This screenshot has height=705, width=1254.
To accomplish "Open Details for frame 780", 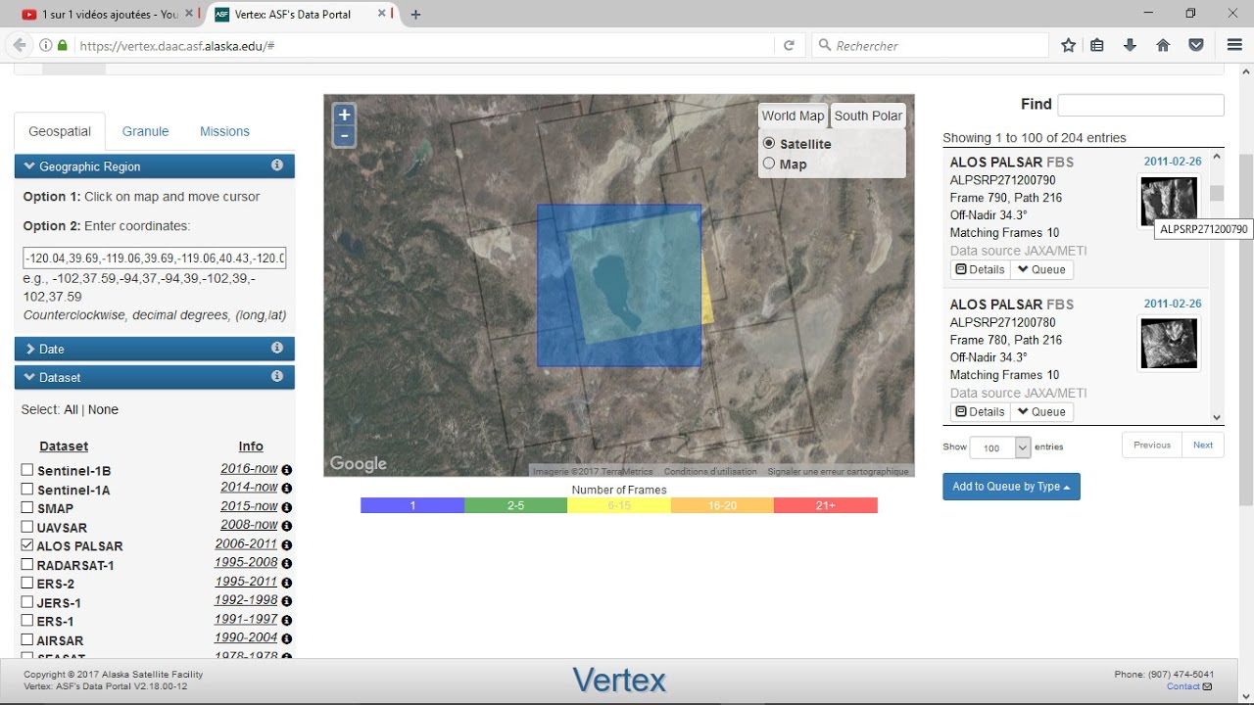I will point(980,412).
